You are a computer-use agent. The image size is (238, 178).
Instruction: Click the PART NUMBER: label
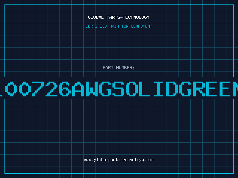119,68
